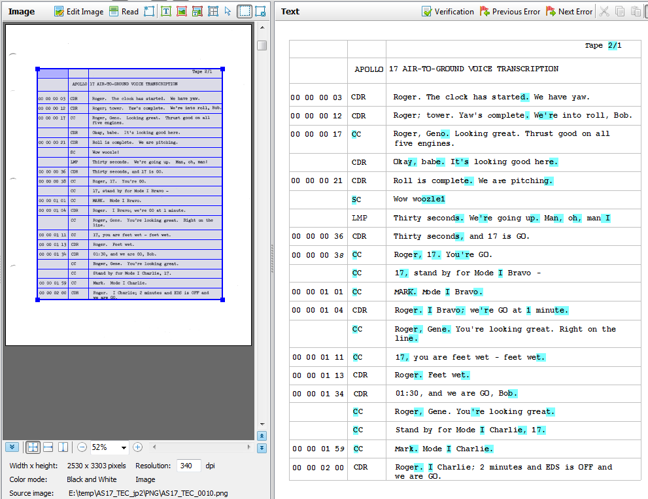Run automatic page layout analysis tool
This screenshot has height=499, width=648.
149,12
